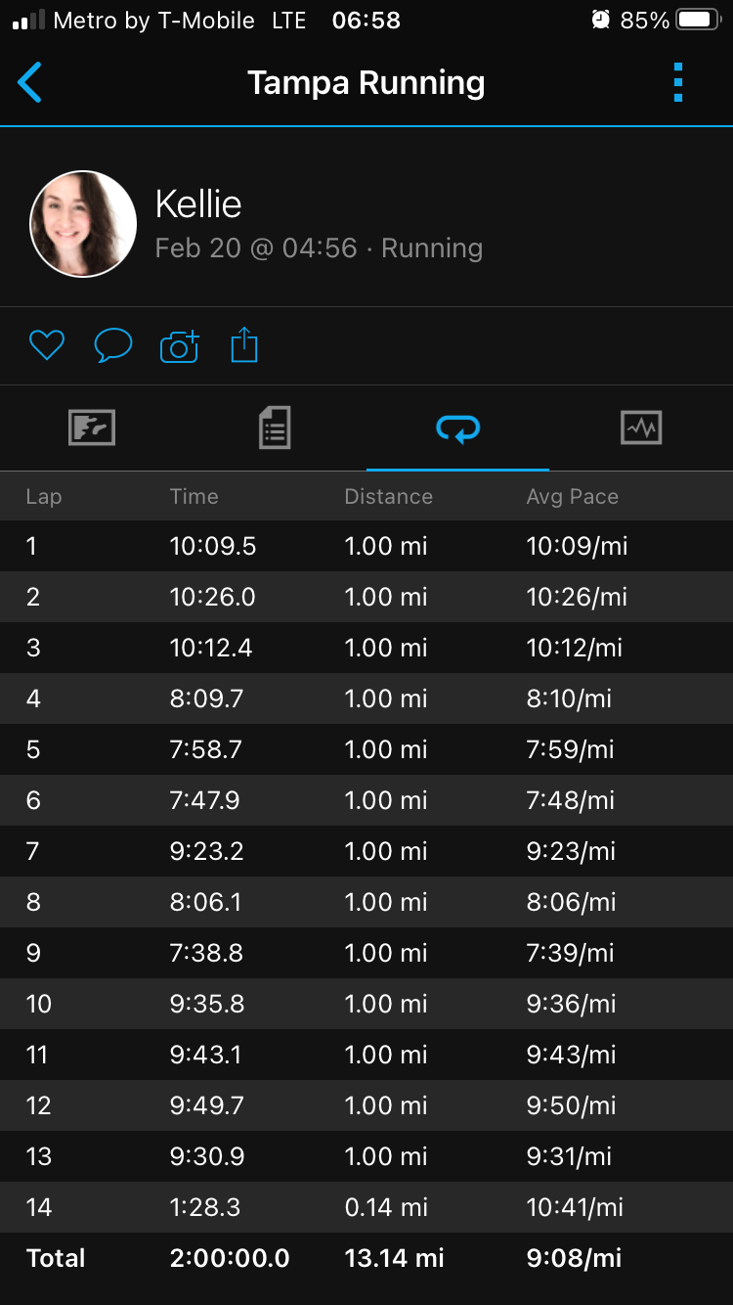The image size is (733, 1305).
Task: Open Kellie's profile name link
Action: coord(198,204)
